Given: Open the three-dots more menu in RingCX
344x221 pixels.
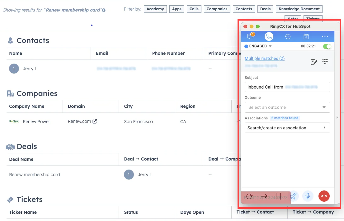Looking at the screenshot, I should point(325,37).
